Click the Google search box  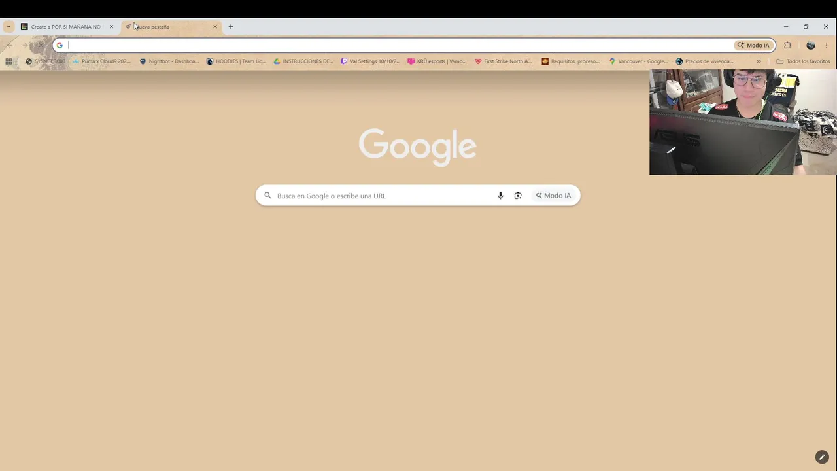point(418,196)
